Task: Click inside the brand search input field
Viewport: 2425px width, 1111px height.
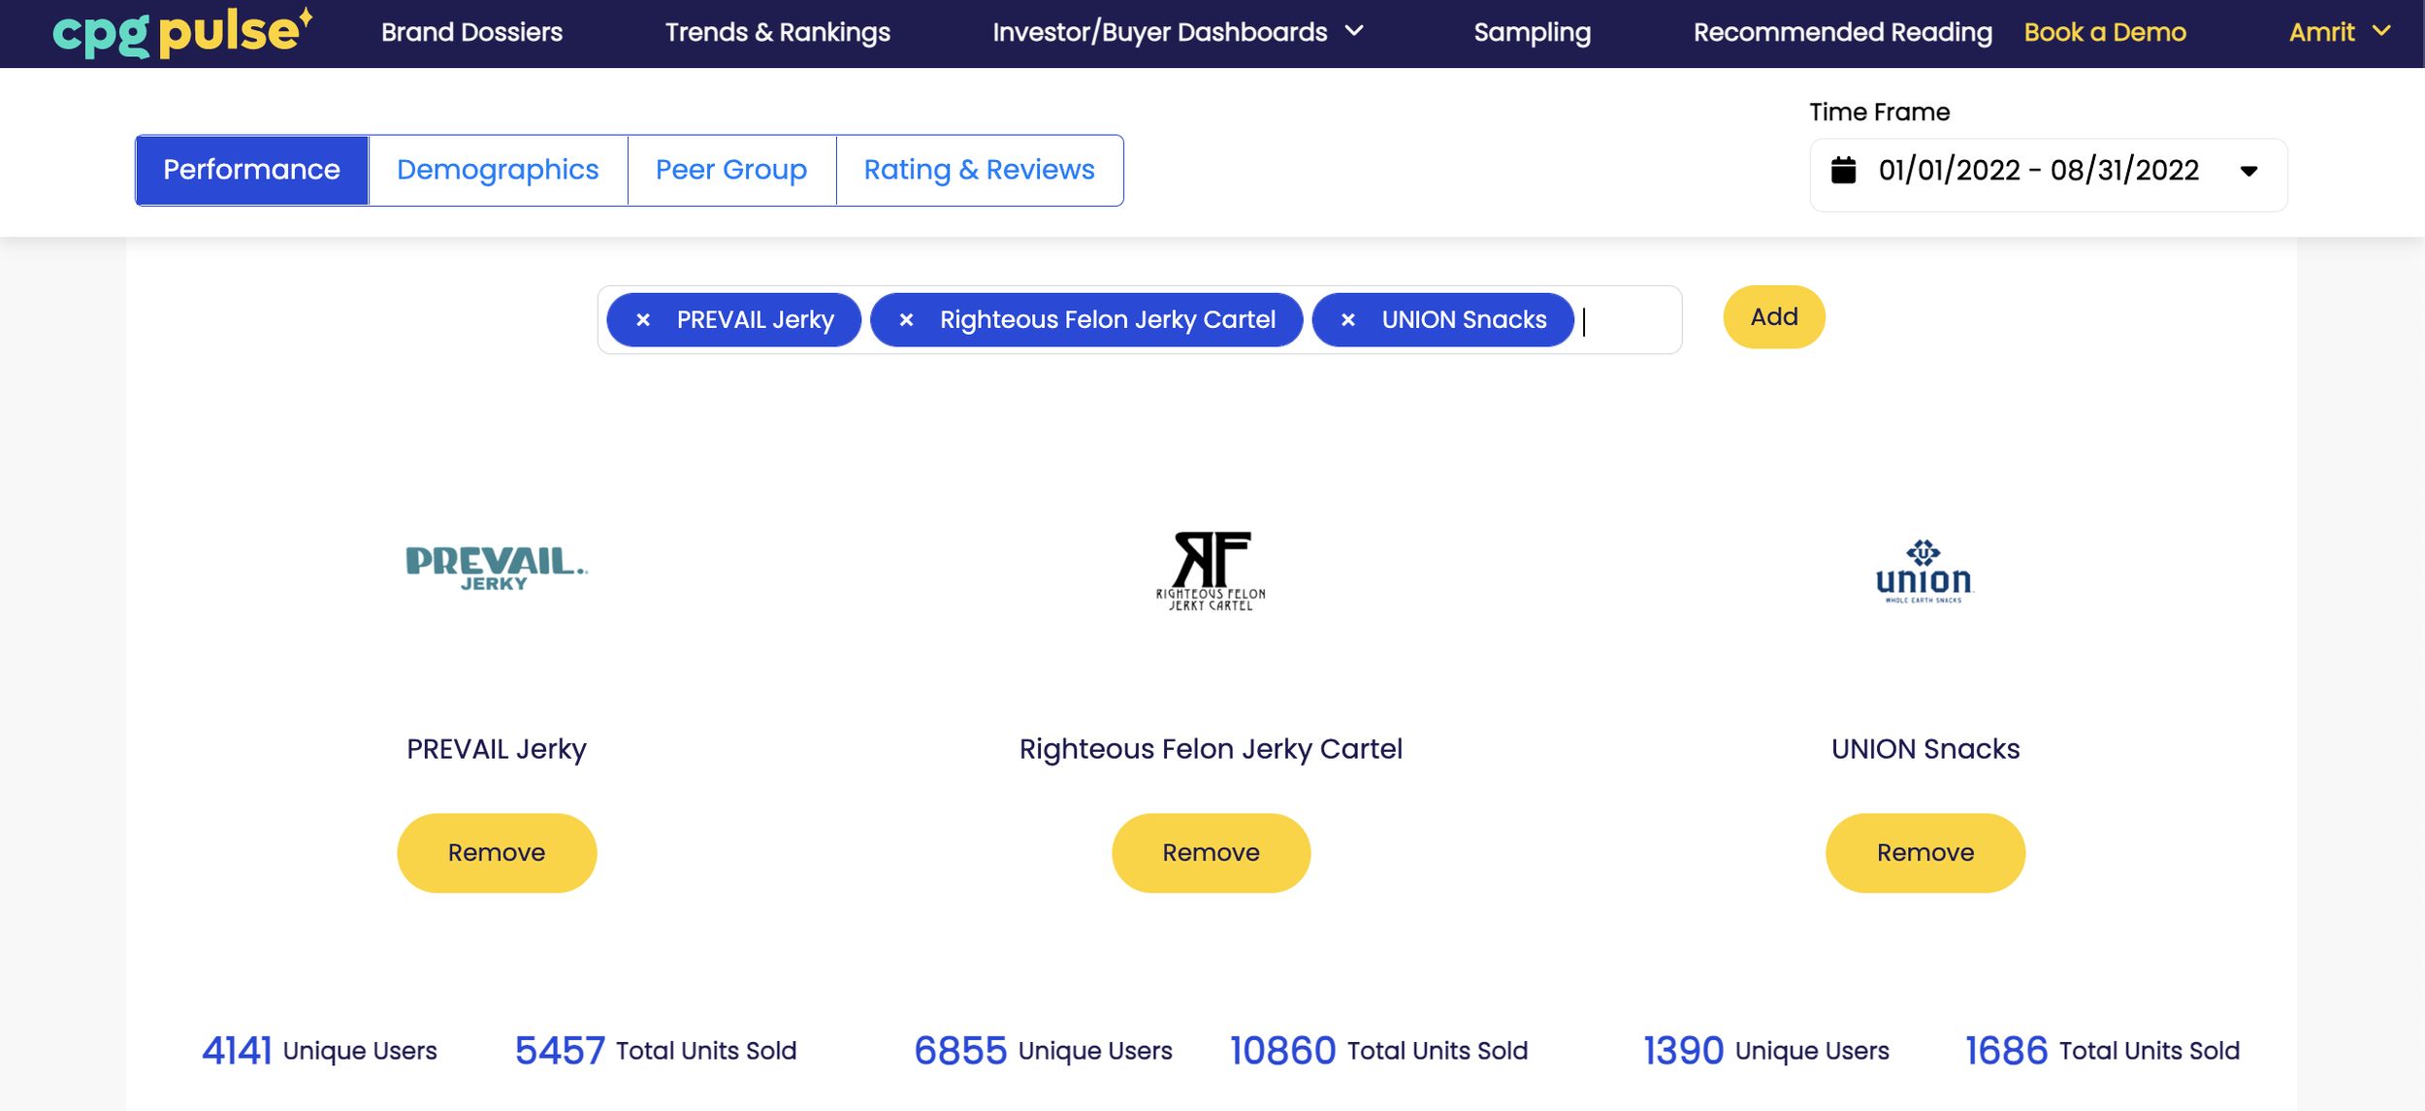Action: pyautogui.click(x=1630, y=320)
